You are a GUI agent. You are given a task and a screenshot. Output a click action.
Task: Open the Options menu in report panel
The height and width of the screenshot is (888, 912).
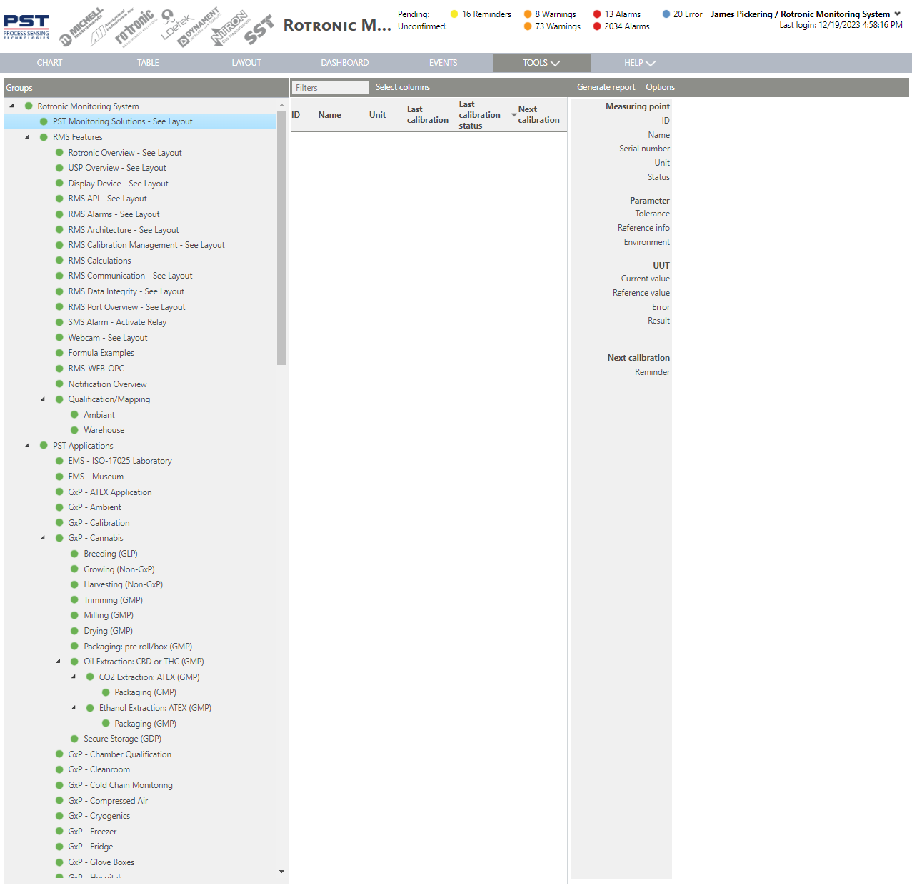click(661, 87)
